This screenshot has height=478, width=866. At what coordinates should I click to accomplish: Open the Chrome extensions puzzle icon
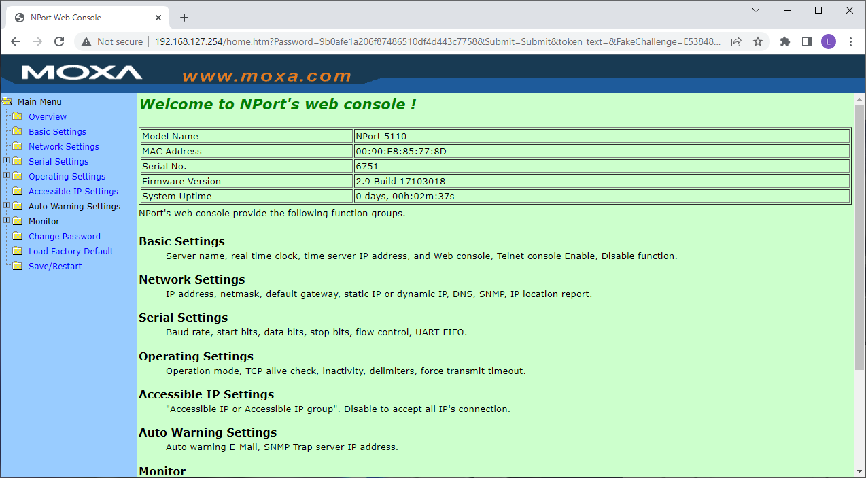pos(785,41)
